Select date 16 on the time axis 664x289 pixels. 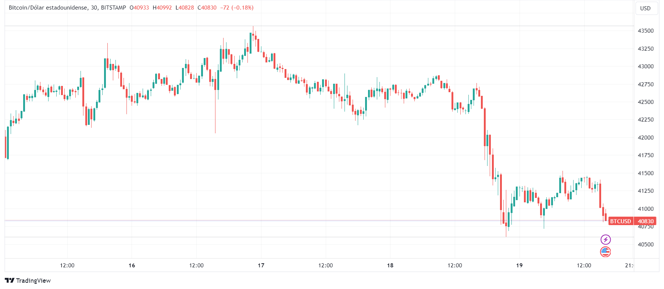click(132, 265)
